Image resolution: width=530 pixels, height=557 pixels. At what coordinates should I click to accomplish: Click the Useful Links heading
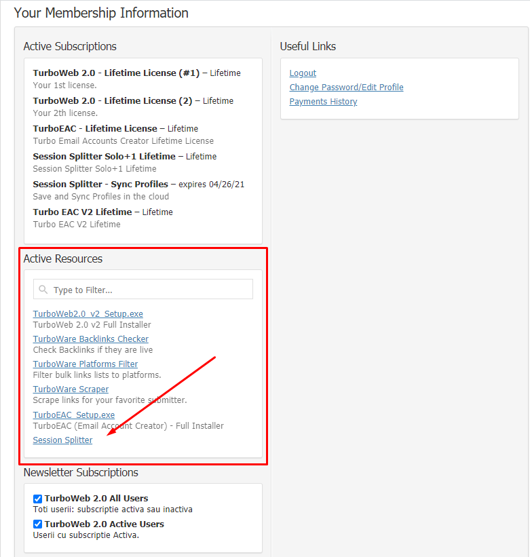click(308, 47)
